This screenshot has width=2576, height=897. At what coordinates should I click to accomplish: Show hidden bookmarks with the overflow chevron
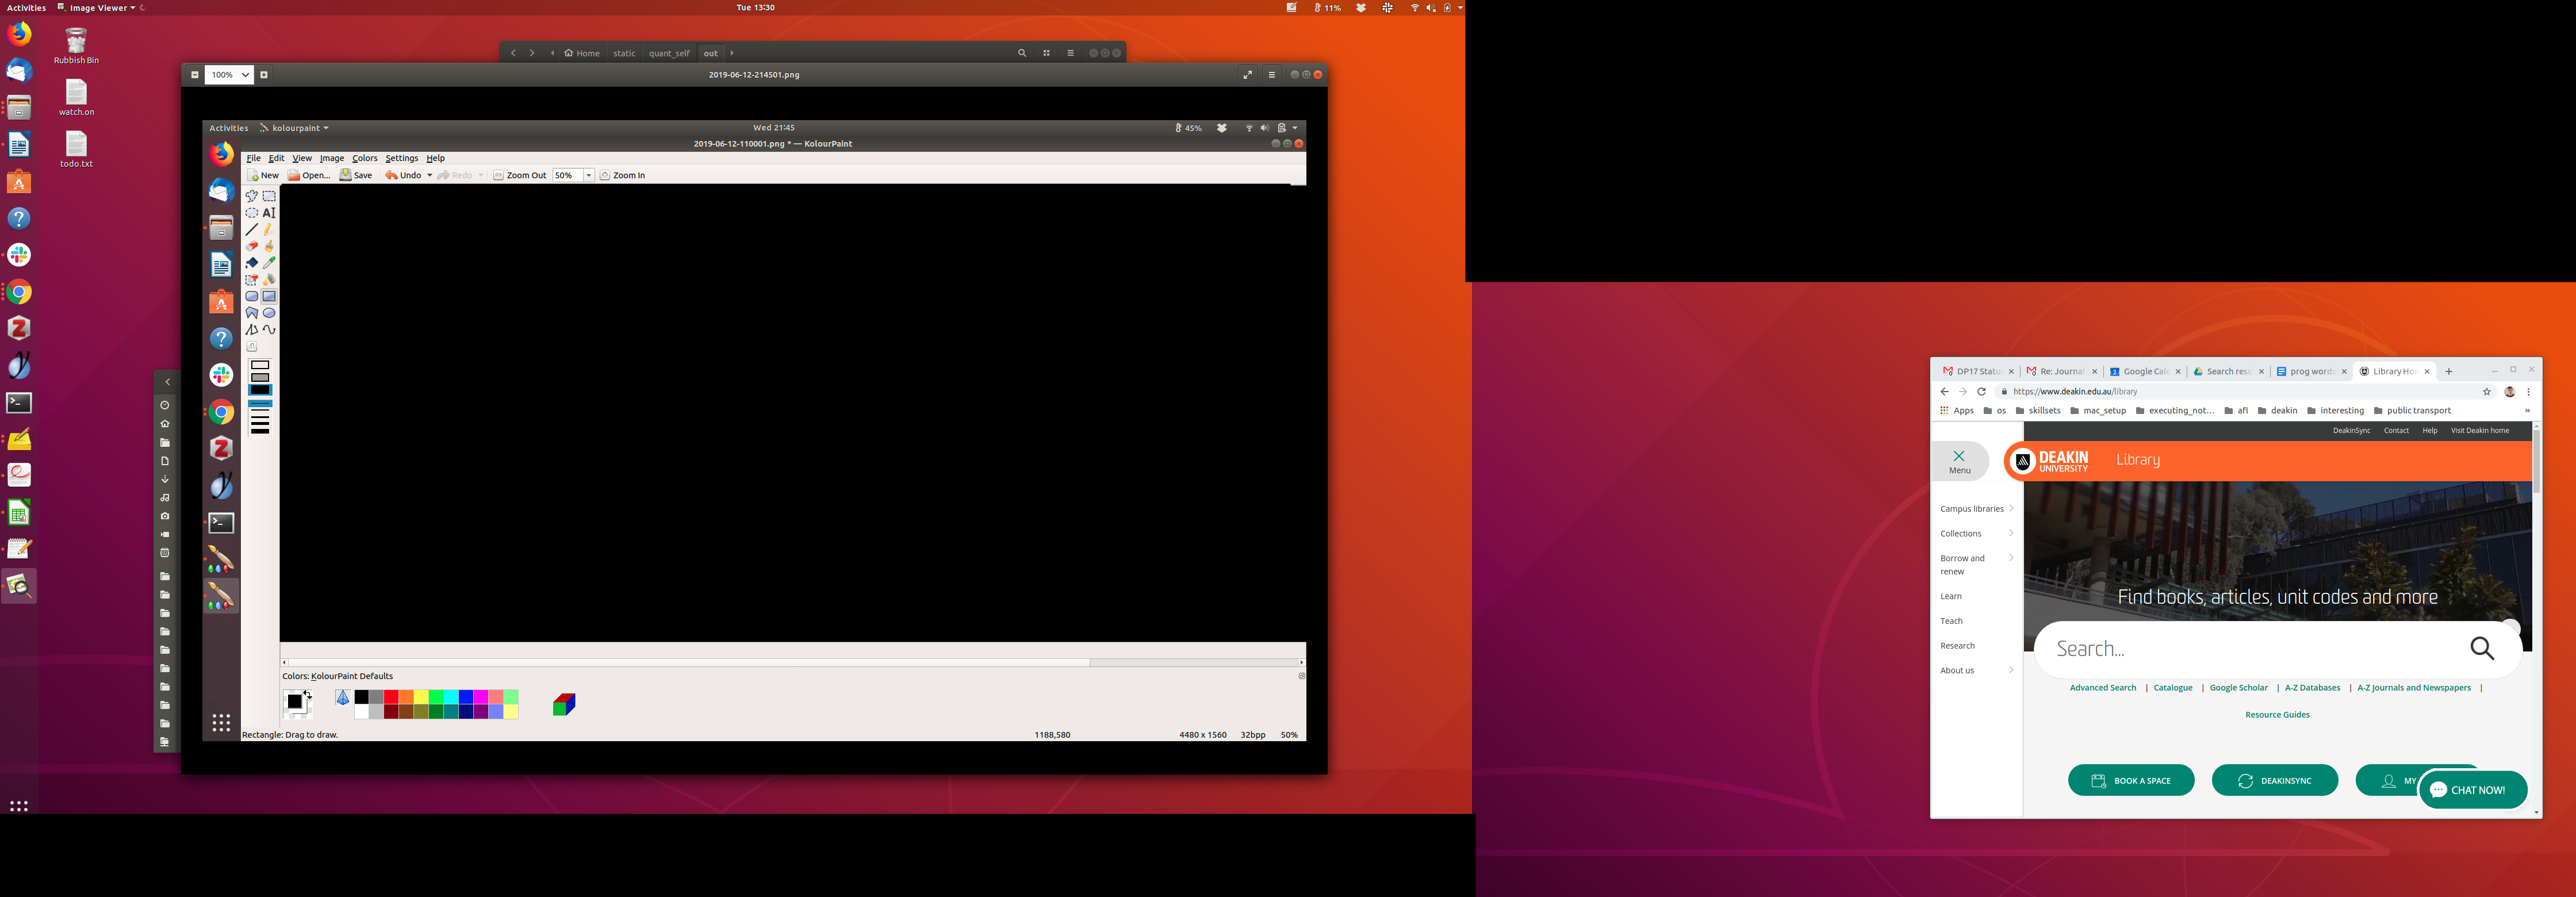pos(2527,411)
